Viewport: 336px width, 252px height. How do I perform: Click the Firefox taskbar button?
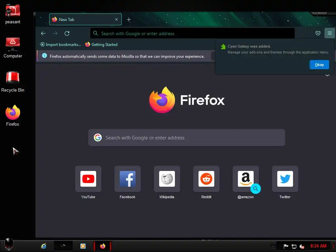click(x=103, y=246)
